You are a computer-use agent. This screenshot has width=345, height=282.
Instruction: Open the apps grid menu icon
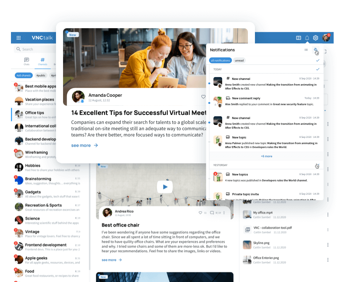click(18, 38)
